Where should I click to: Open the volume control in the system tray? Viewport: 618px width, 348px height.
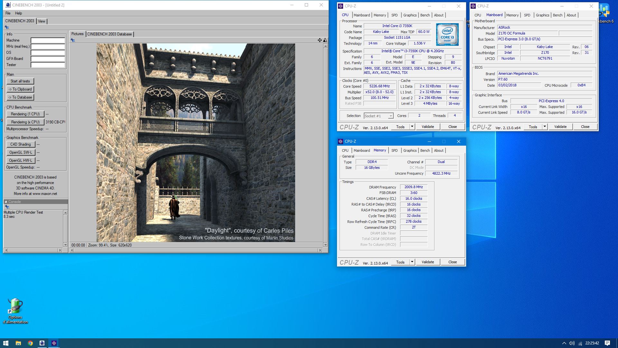pos(572,343)
